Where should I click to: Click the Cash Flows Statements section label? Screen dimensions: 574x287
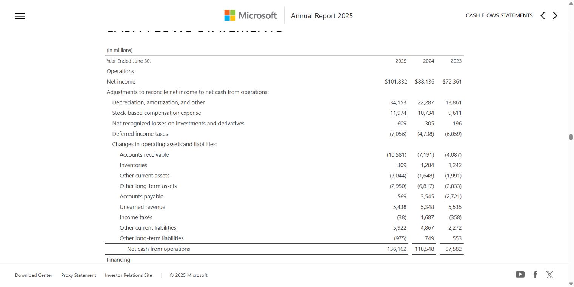[x=499, y=15]
